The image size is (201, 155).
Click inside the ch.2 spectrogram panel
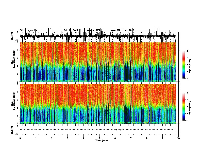[98, 104]
